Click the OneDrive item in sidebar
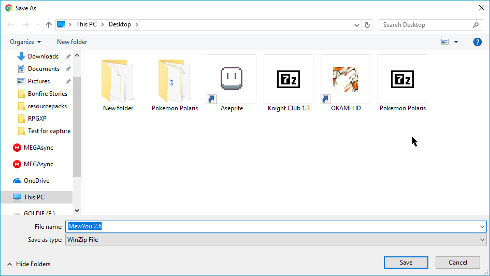This screenshot has height=276, width=490. [36, 181]
